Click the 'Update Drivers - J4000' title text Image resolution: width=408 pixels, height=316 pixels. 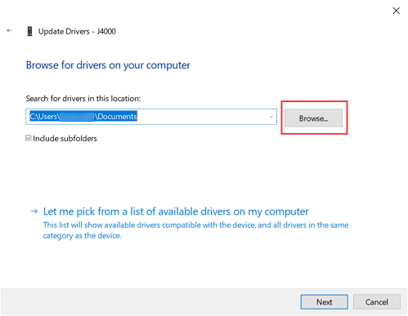(77, 31)
